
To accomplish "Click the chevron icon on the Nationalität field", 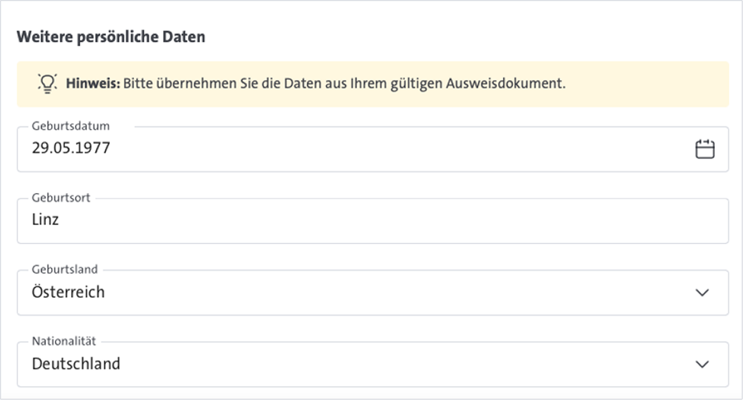I will click(x=703, y=363).
